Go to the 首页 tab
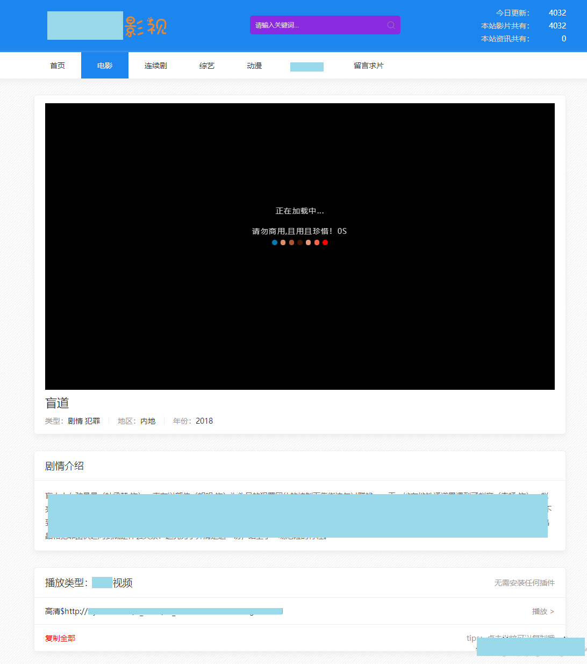Image resolution: width=587 pixels, height=664 pixels. coord(58,66)
